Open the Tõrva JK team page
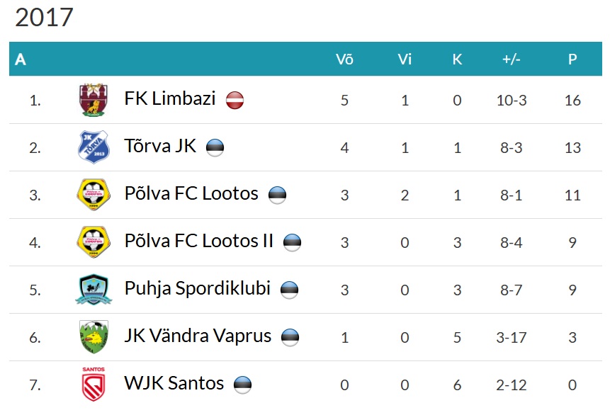This screenshot has width=610, height=415. [160, 147]
